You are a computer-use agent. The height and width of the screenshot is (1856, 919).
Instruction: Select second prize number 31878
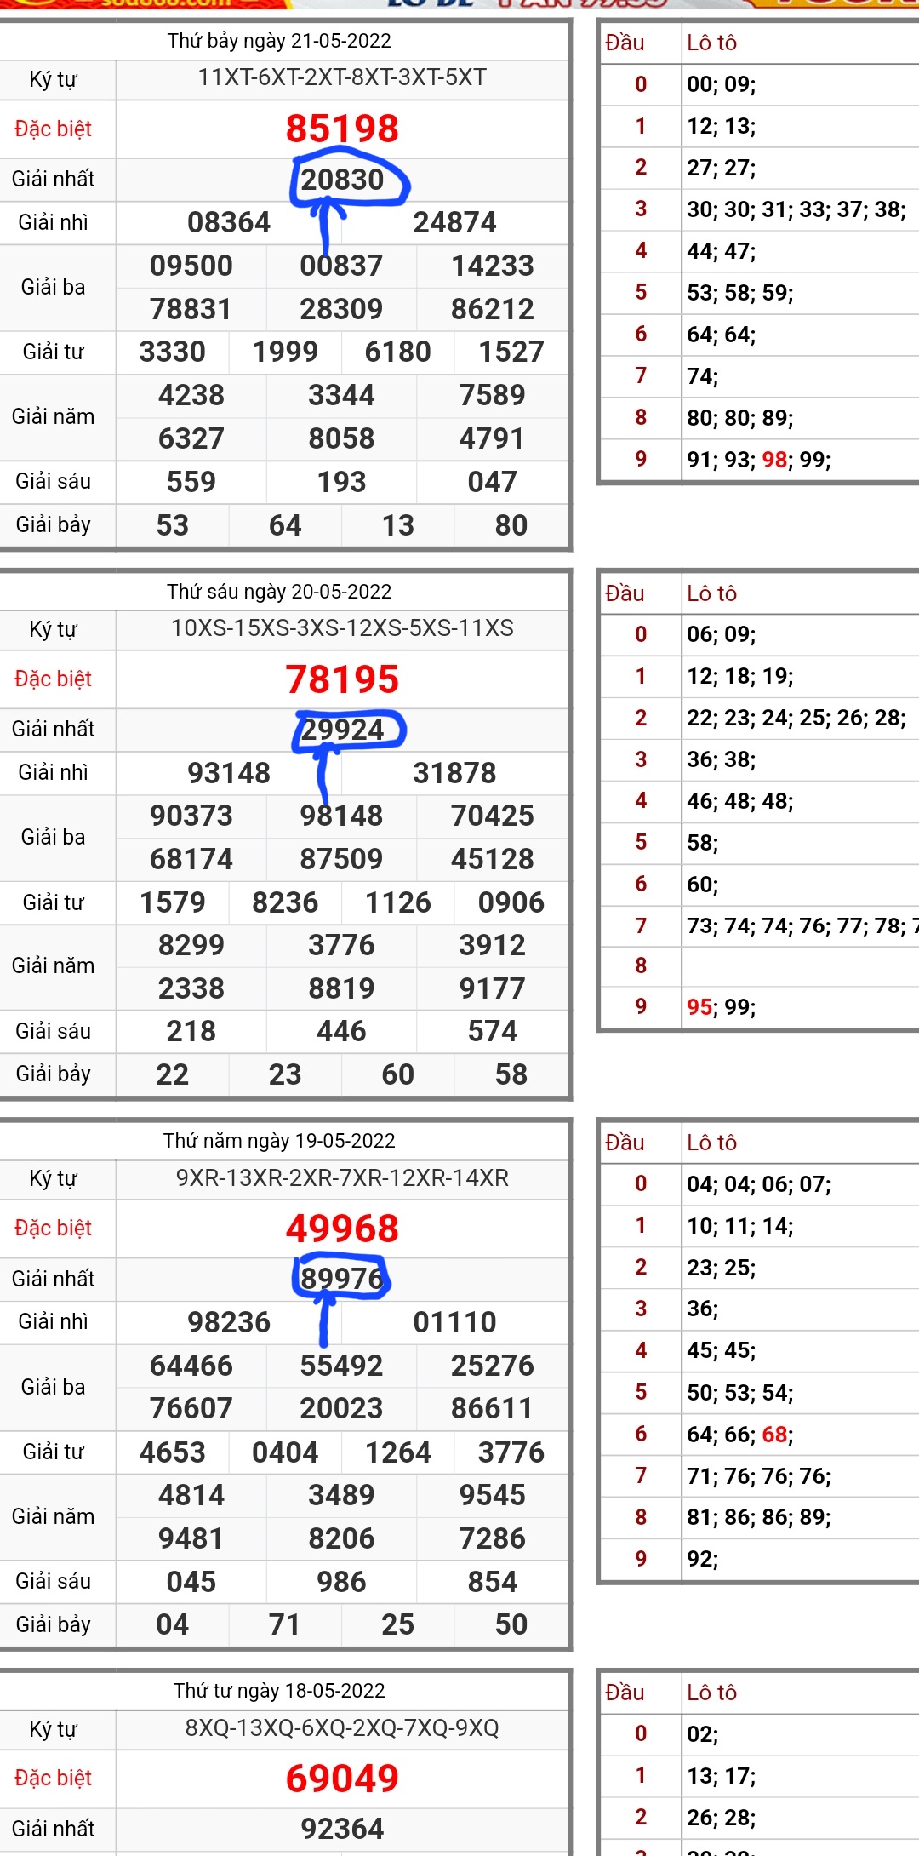(454, 773)
